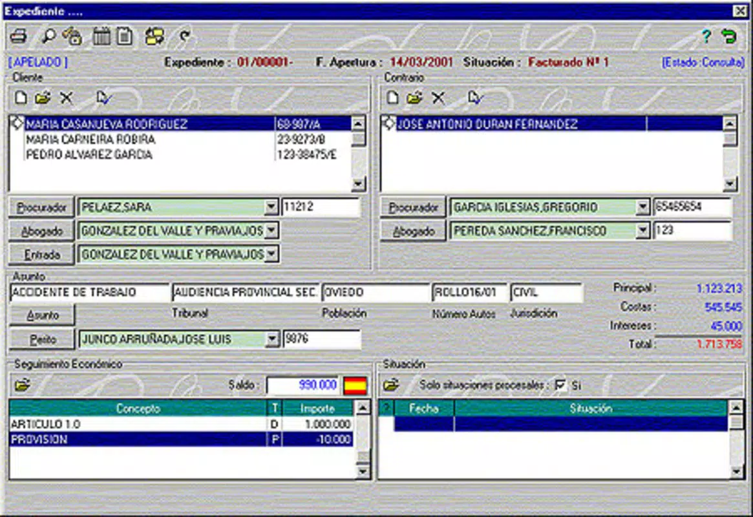
Task: Expand the Entrada dropdown arrow
Action: coord(271,254)
